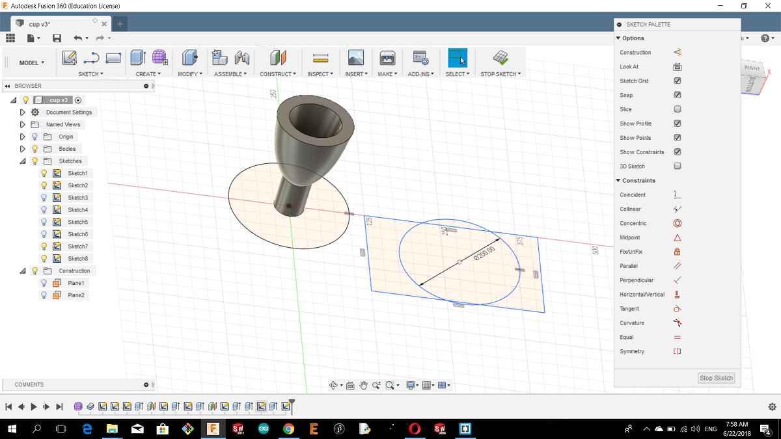The image size is (781, 439).
Task: Click the 3D Print icon in Make group
Action: 387,58
